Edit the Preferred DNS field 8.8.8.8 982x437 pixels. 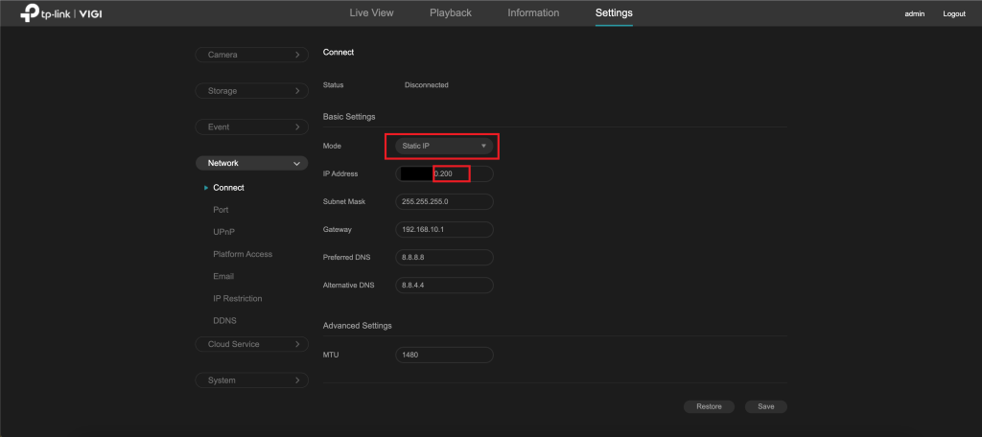[x=444, y=258]
